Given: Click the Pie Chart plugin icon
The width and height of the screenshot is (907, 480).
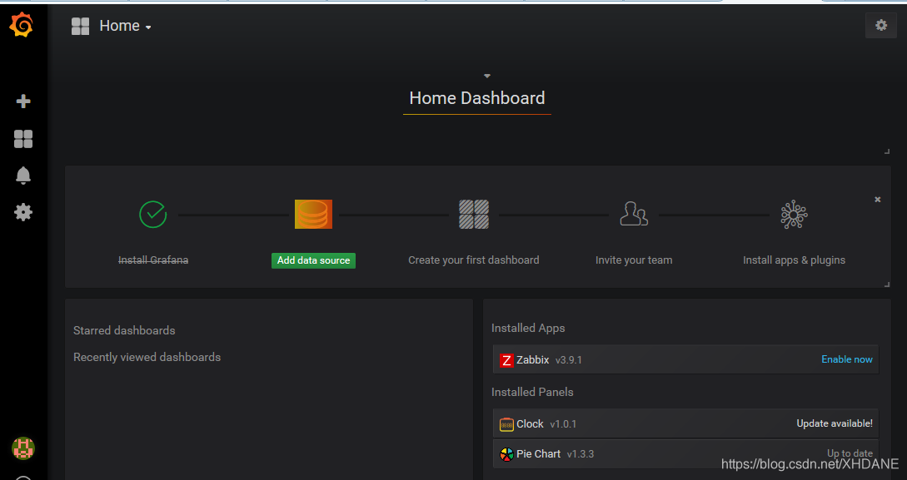Looking at the screenshot, I should [x=506, y=454].
